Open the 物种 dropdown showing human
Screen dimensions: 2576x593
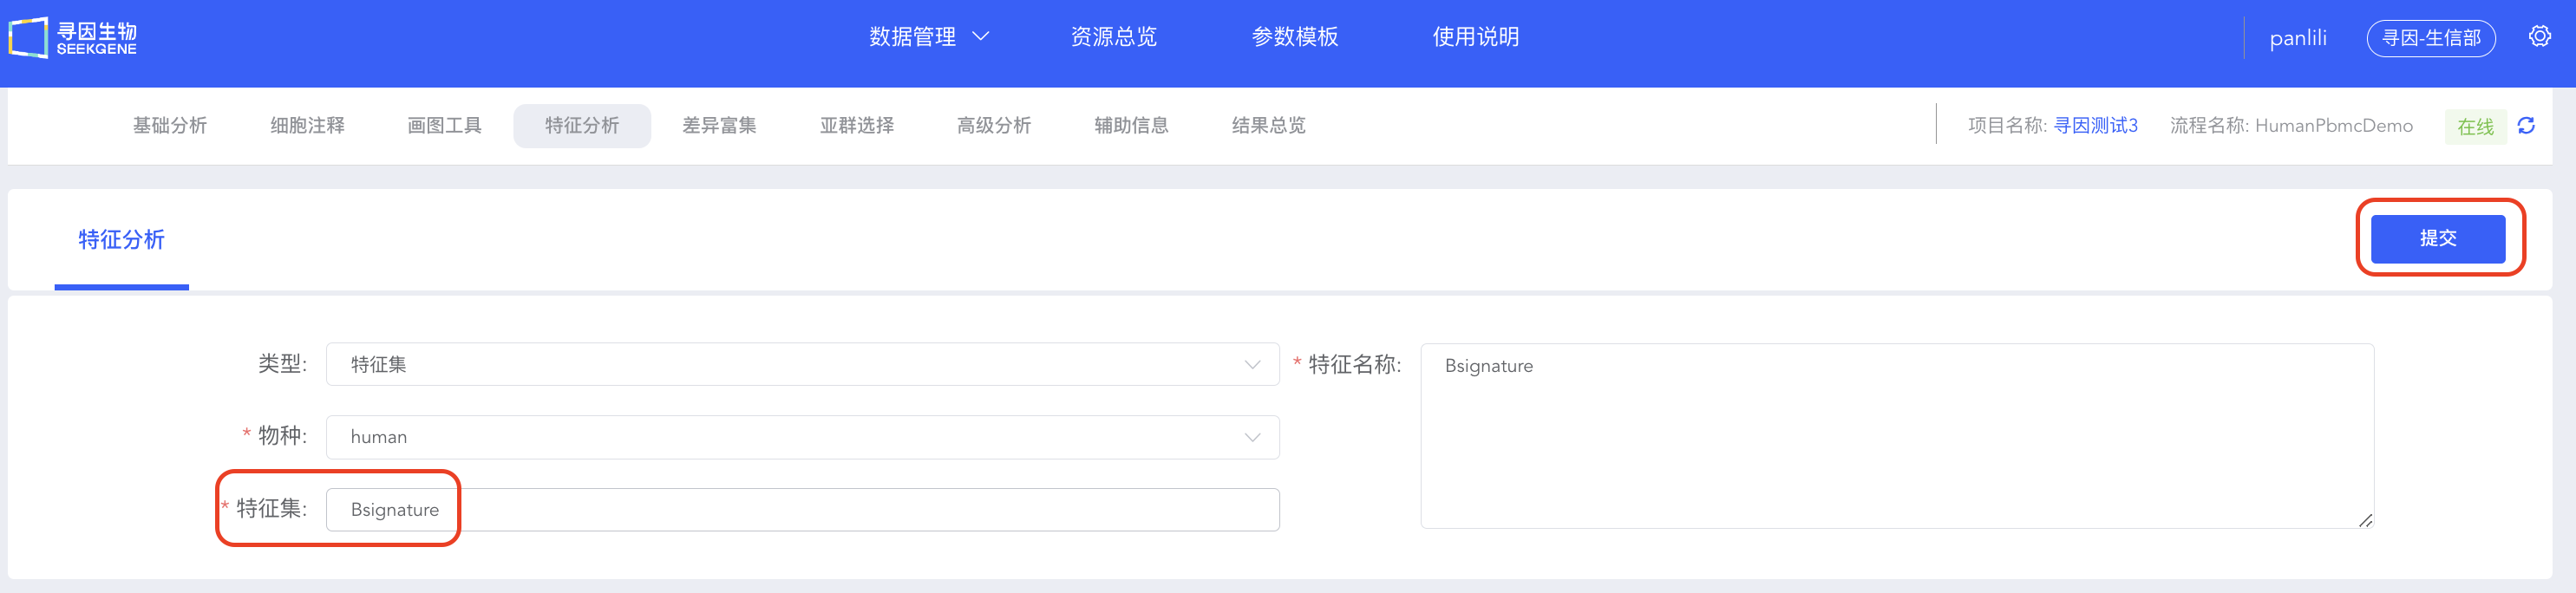802,437
